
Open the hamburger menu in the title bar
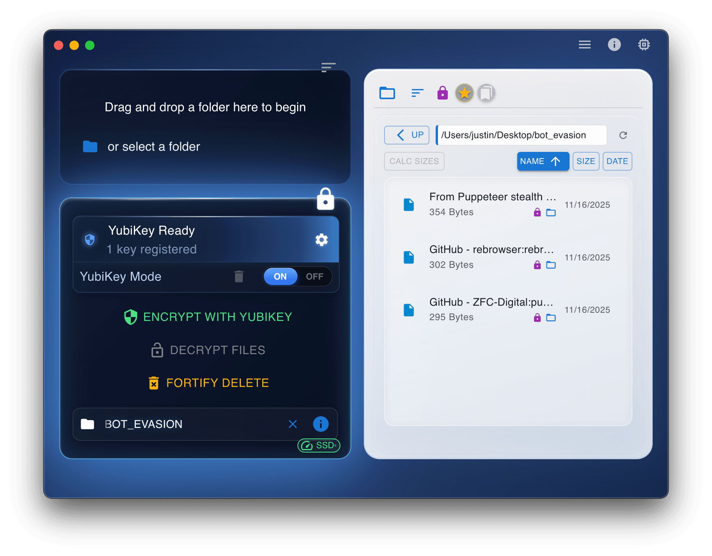(584, 45)
